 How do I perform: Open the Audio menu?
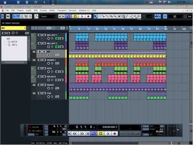tap(29, 10)
